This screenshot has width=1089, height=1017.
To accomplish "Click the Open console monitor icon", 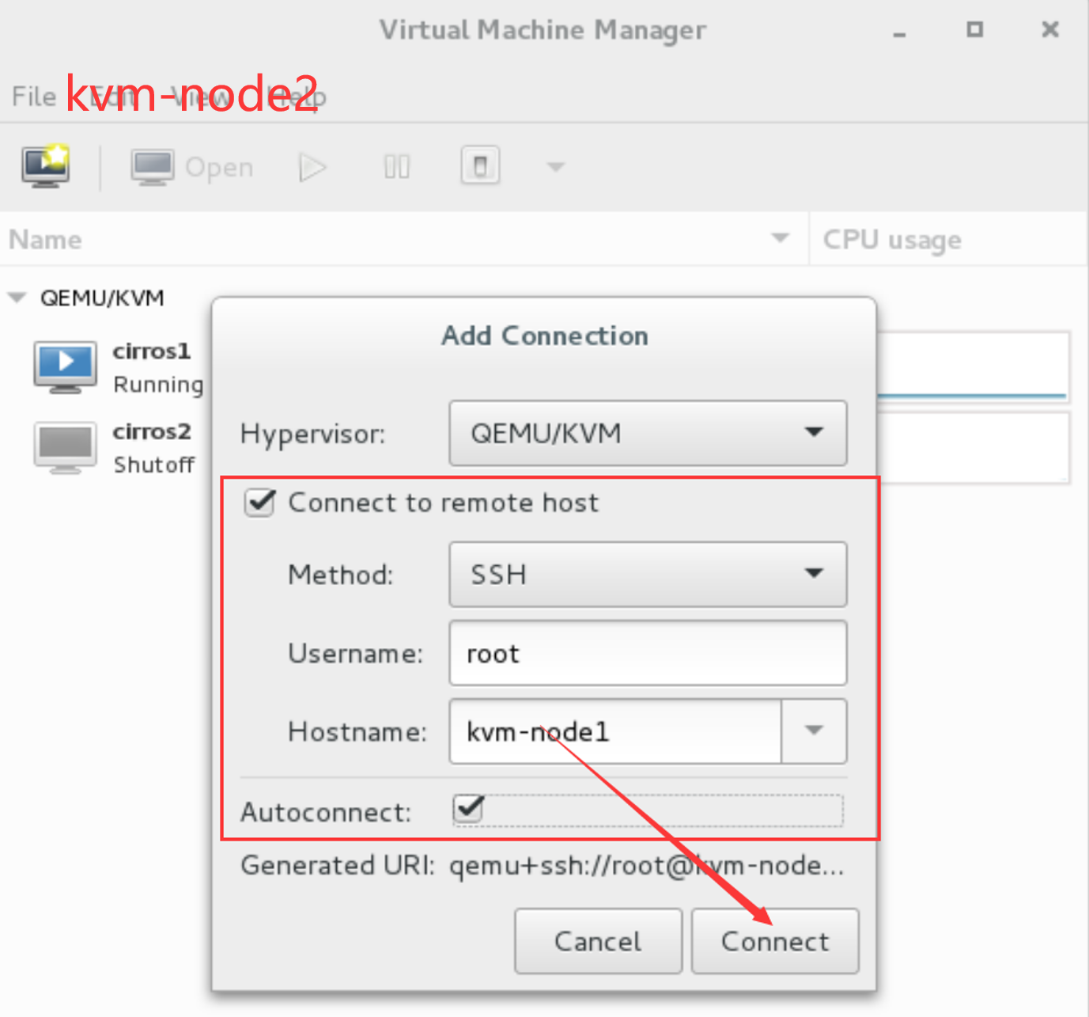I will [x=152, y=167].
